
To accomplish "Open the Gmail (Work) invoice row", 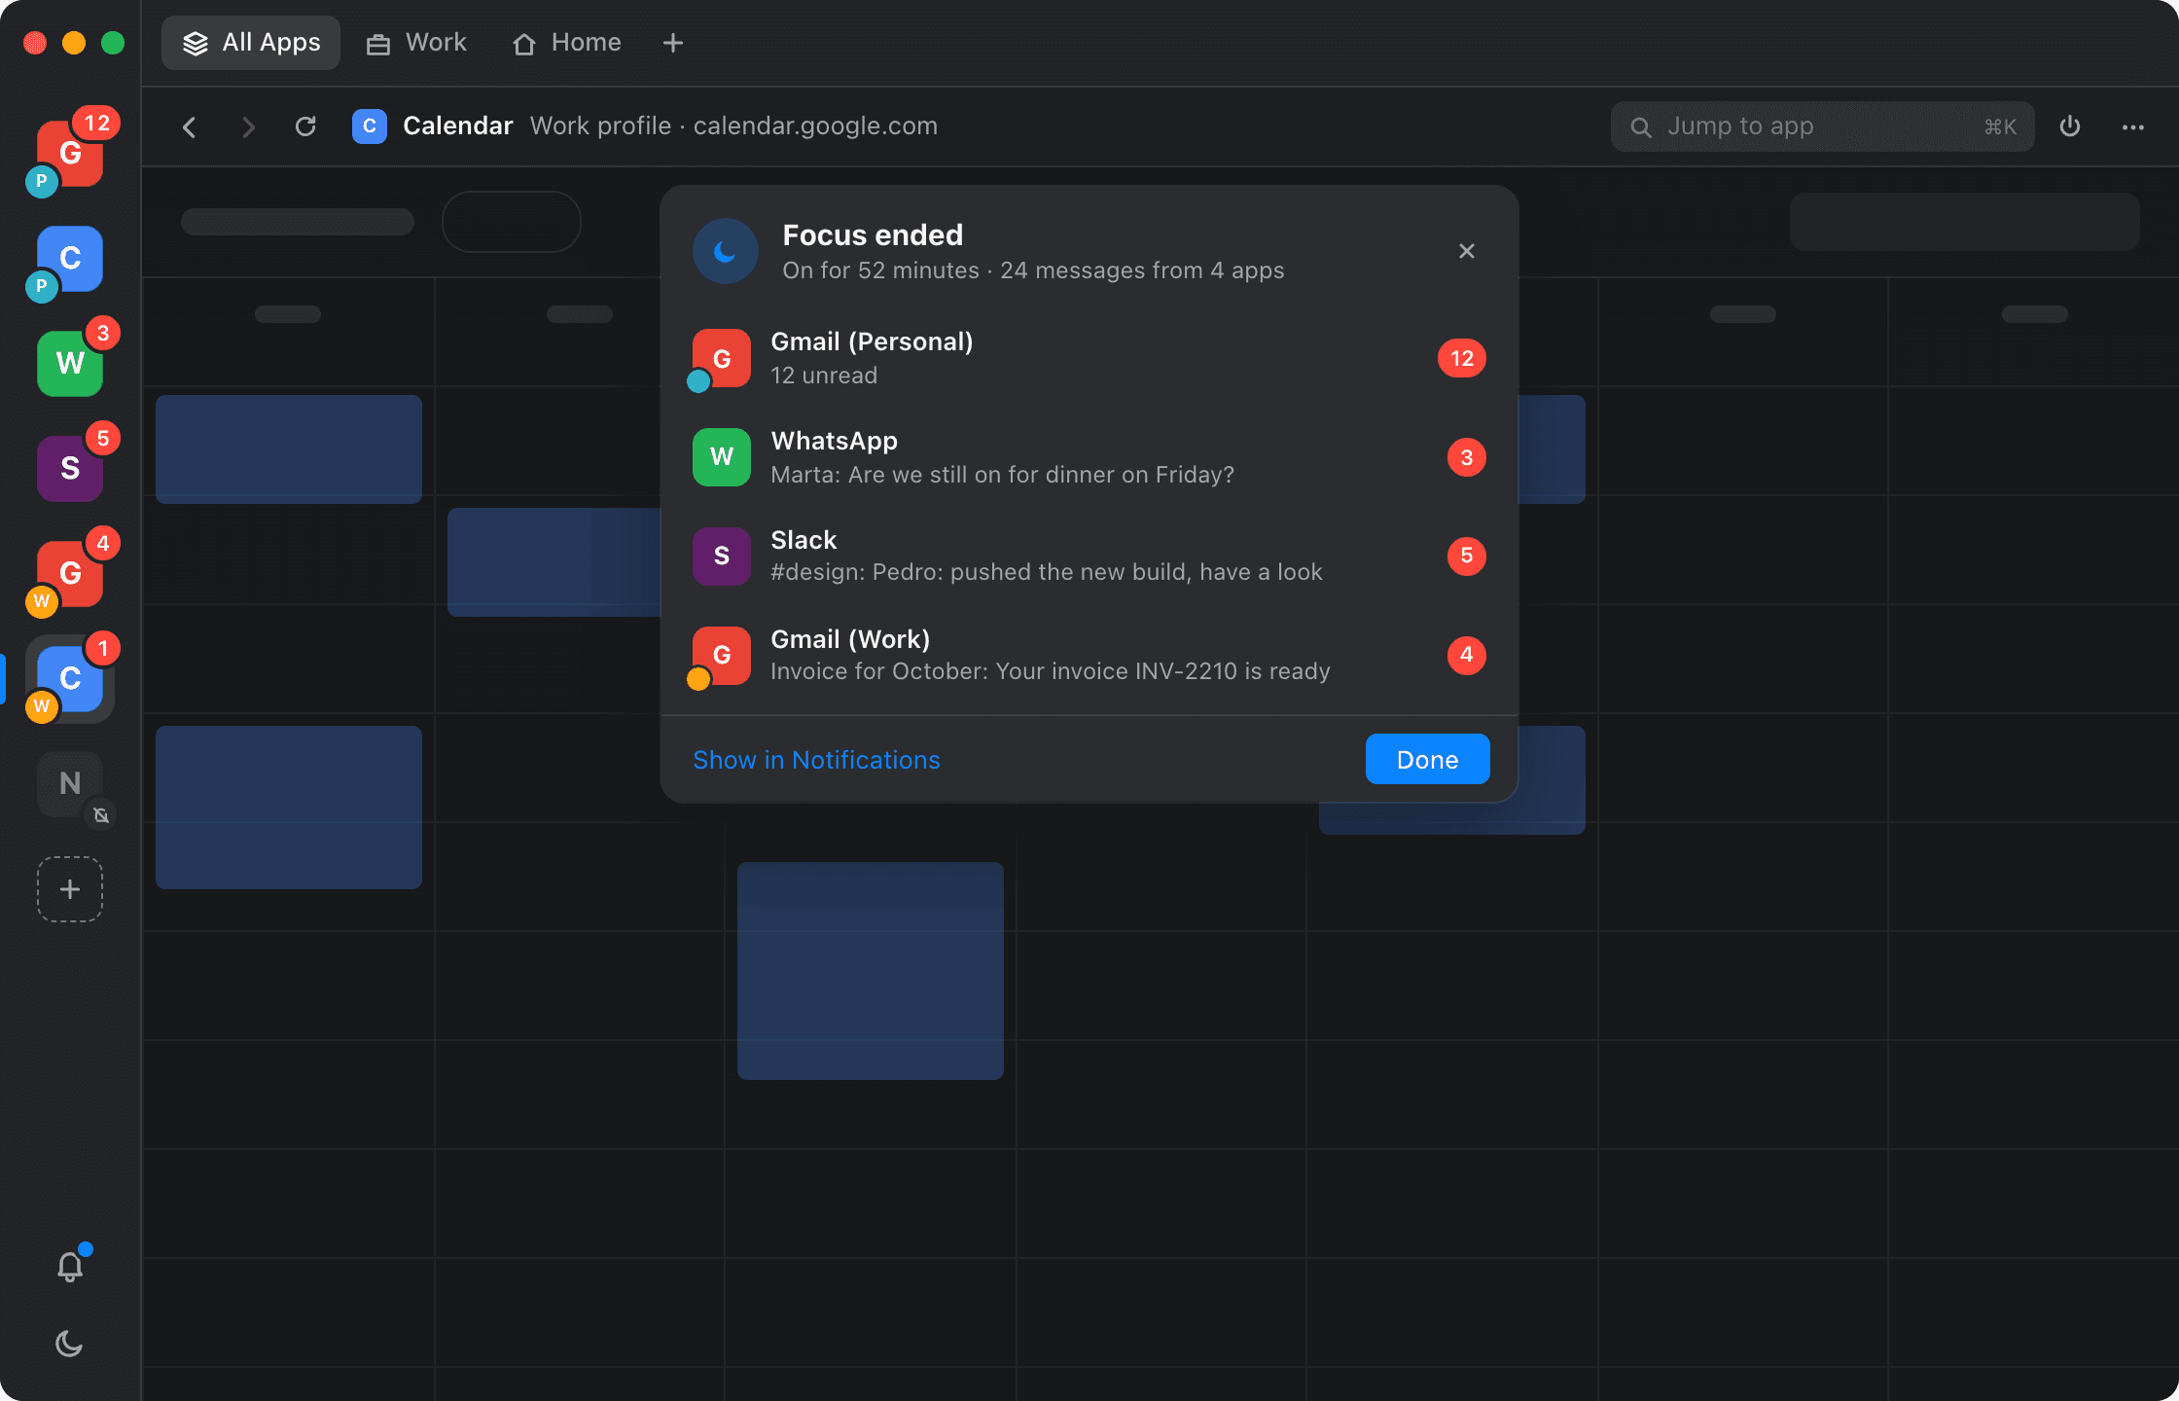I will click(x=1089, y=655).
